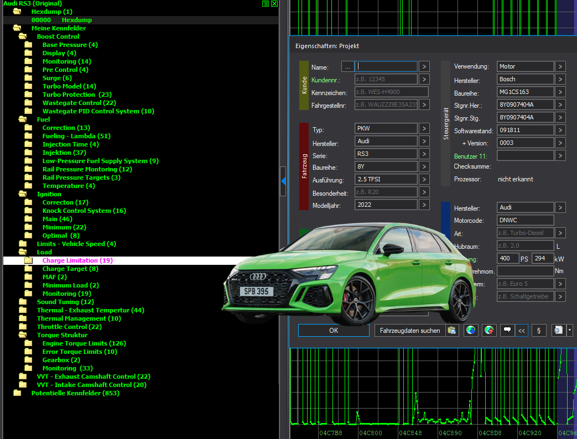Viewport: 577px width, 439px height.
Task: Collapse the dialog using the << button
Action: [522, 330]
